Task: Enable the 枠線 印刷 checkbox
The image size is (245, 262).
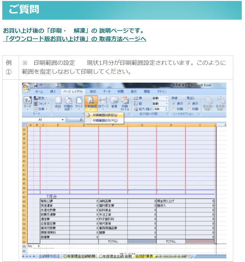Action: click(x=174, y=109)
